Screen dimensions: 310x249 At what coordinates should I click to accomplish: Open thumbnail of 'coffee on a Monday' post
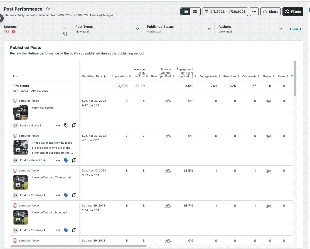point(20,217)
